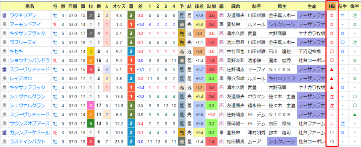Open シュヴァルグラン link in the 13.9 odds row

click(27, 106)
